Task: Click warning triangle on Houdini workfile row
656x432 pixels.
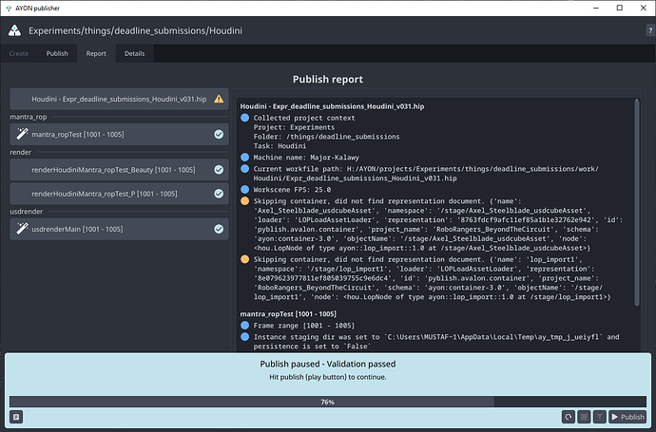Action: pos(219,99)
